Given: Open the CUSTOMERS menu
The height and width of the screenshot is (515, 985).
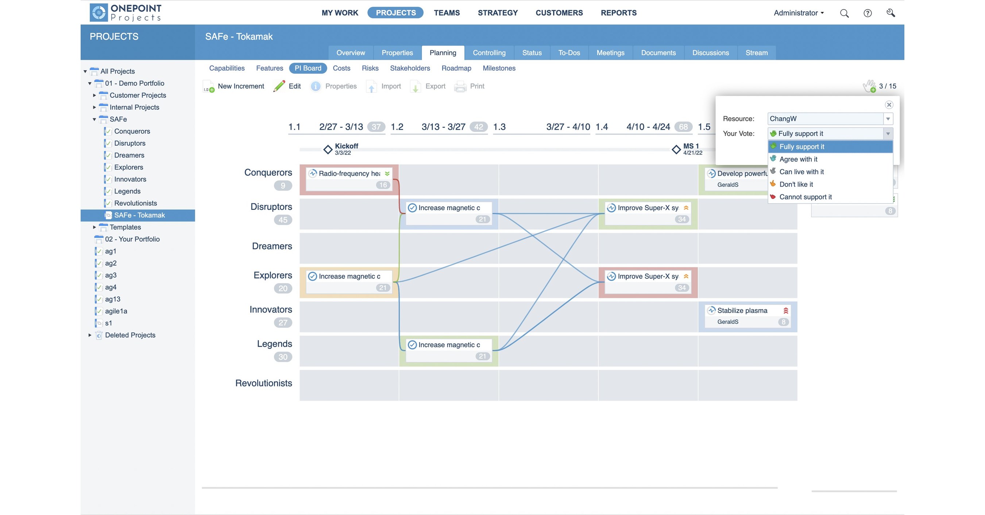Looking at the screenshot, I should click(559, 13).
